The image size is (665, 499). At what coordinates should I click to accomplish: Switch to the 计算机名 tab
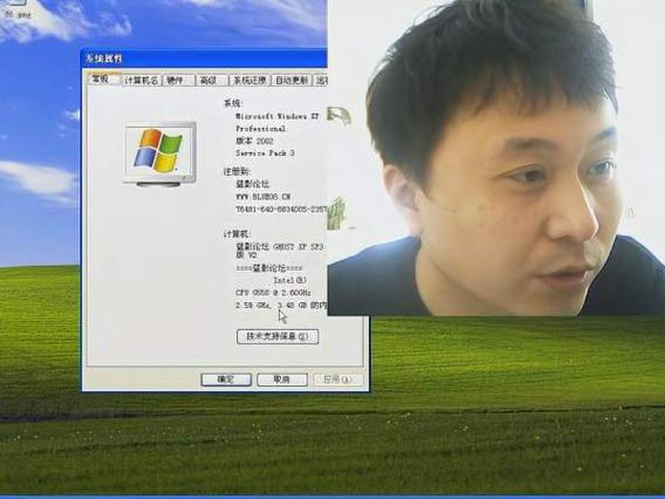click(141, 80)
